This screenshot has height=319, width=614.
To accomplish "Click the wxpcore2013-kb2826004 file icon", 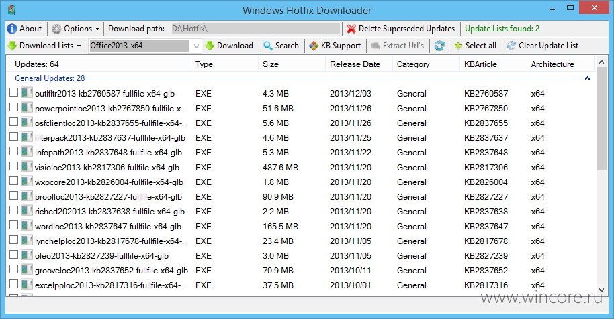I will coord(27,182).
